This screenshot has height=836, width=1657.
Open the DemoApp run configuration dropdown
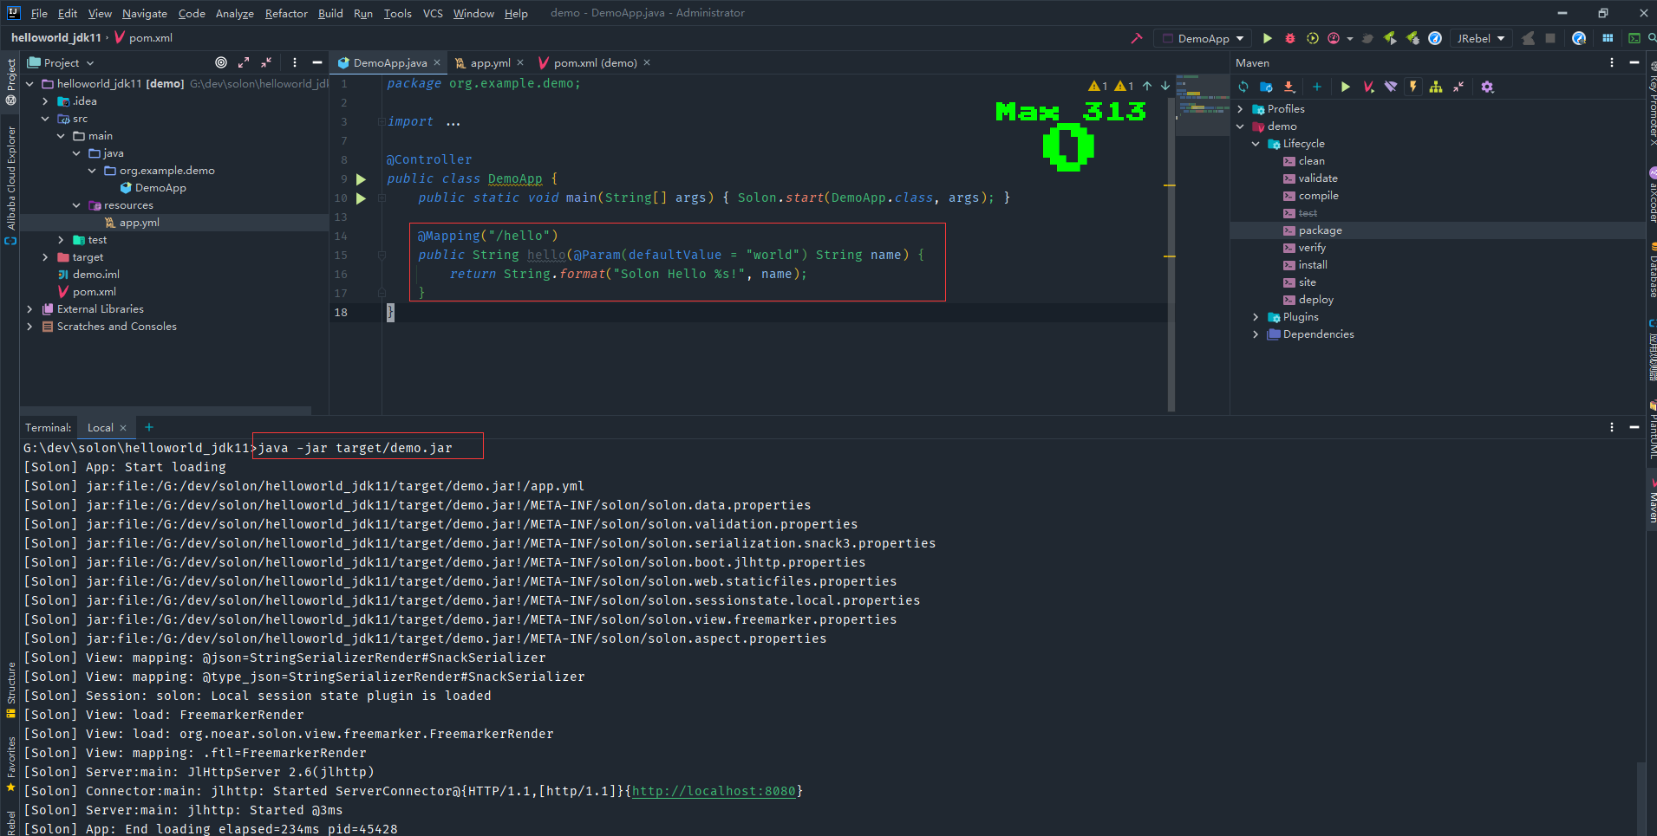click(1204, 38)
